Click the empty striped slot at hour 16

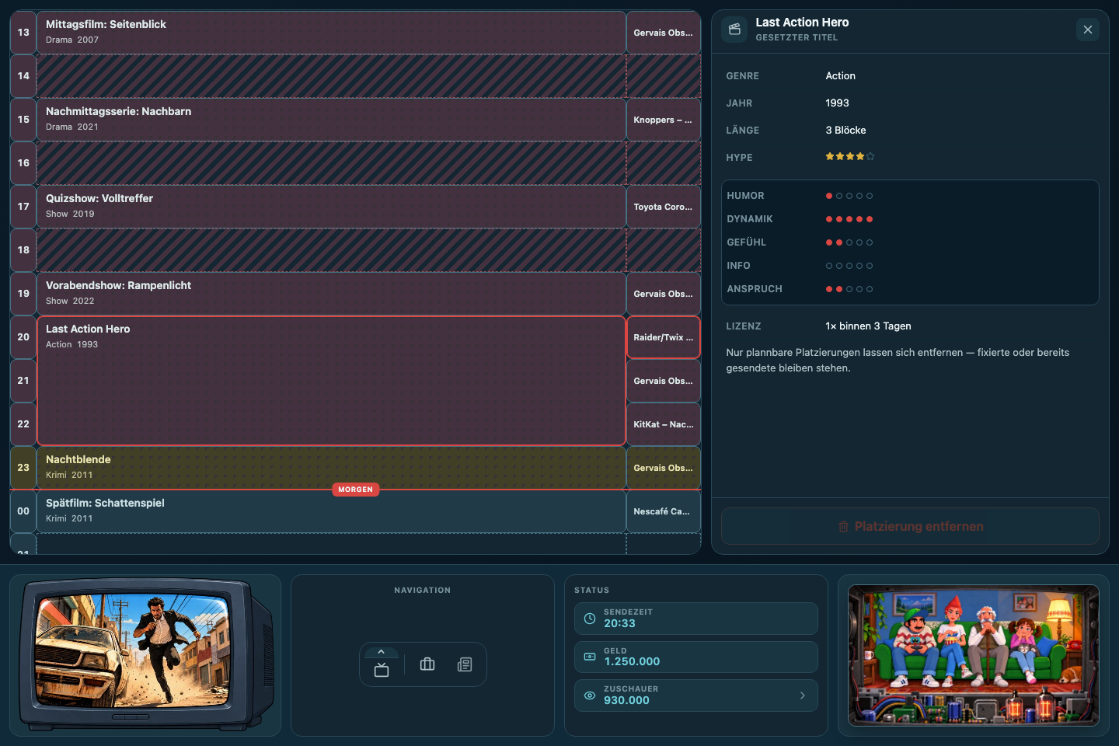(332, 163)
